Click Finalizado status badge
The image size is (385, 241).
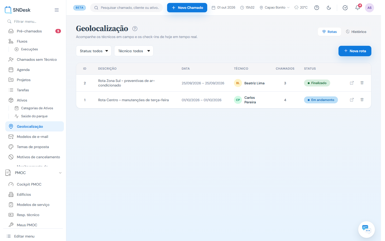[317, 83]
